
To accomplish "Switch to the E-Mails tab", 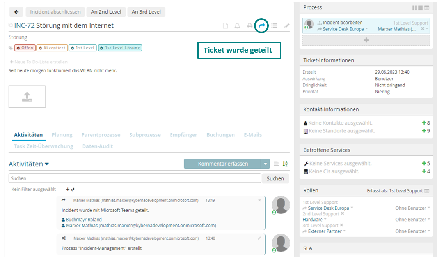I will (x=252, y=135).
